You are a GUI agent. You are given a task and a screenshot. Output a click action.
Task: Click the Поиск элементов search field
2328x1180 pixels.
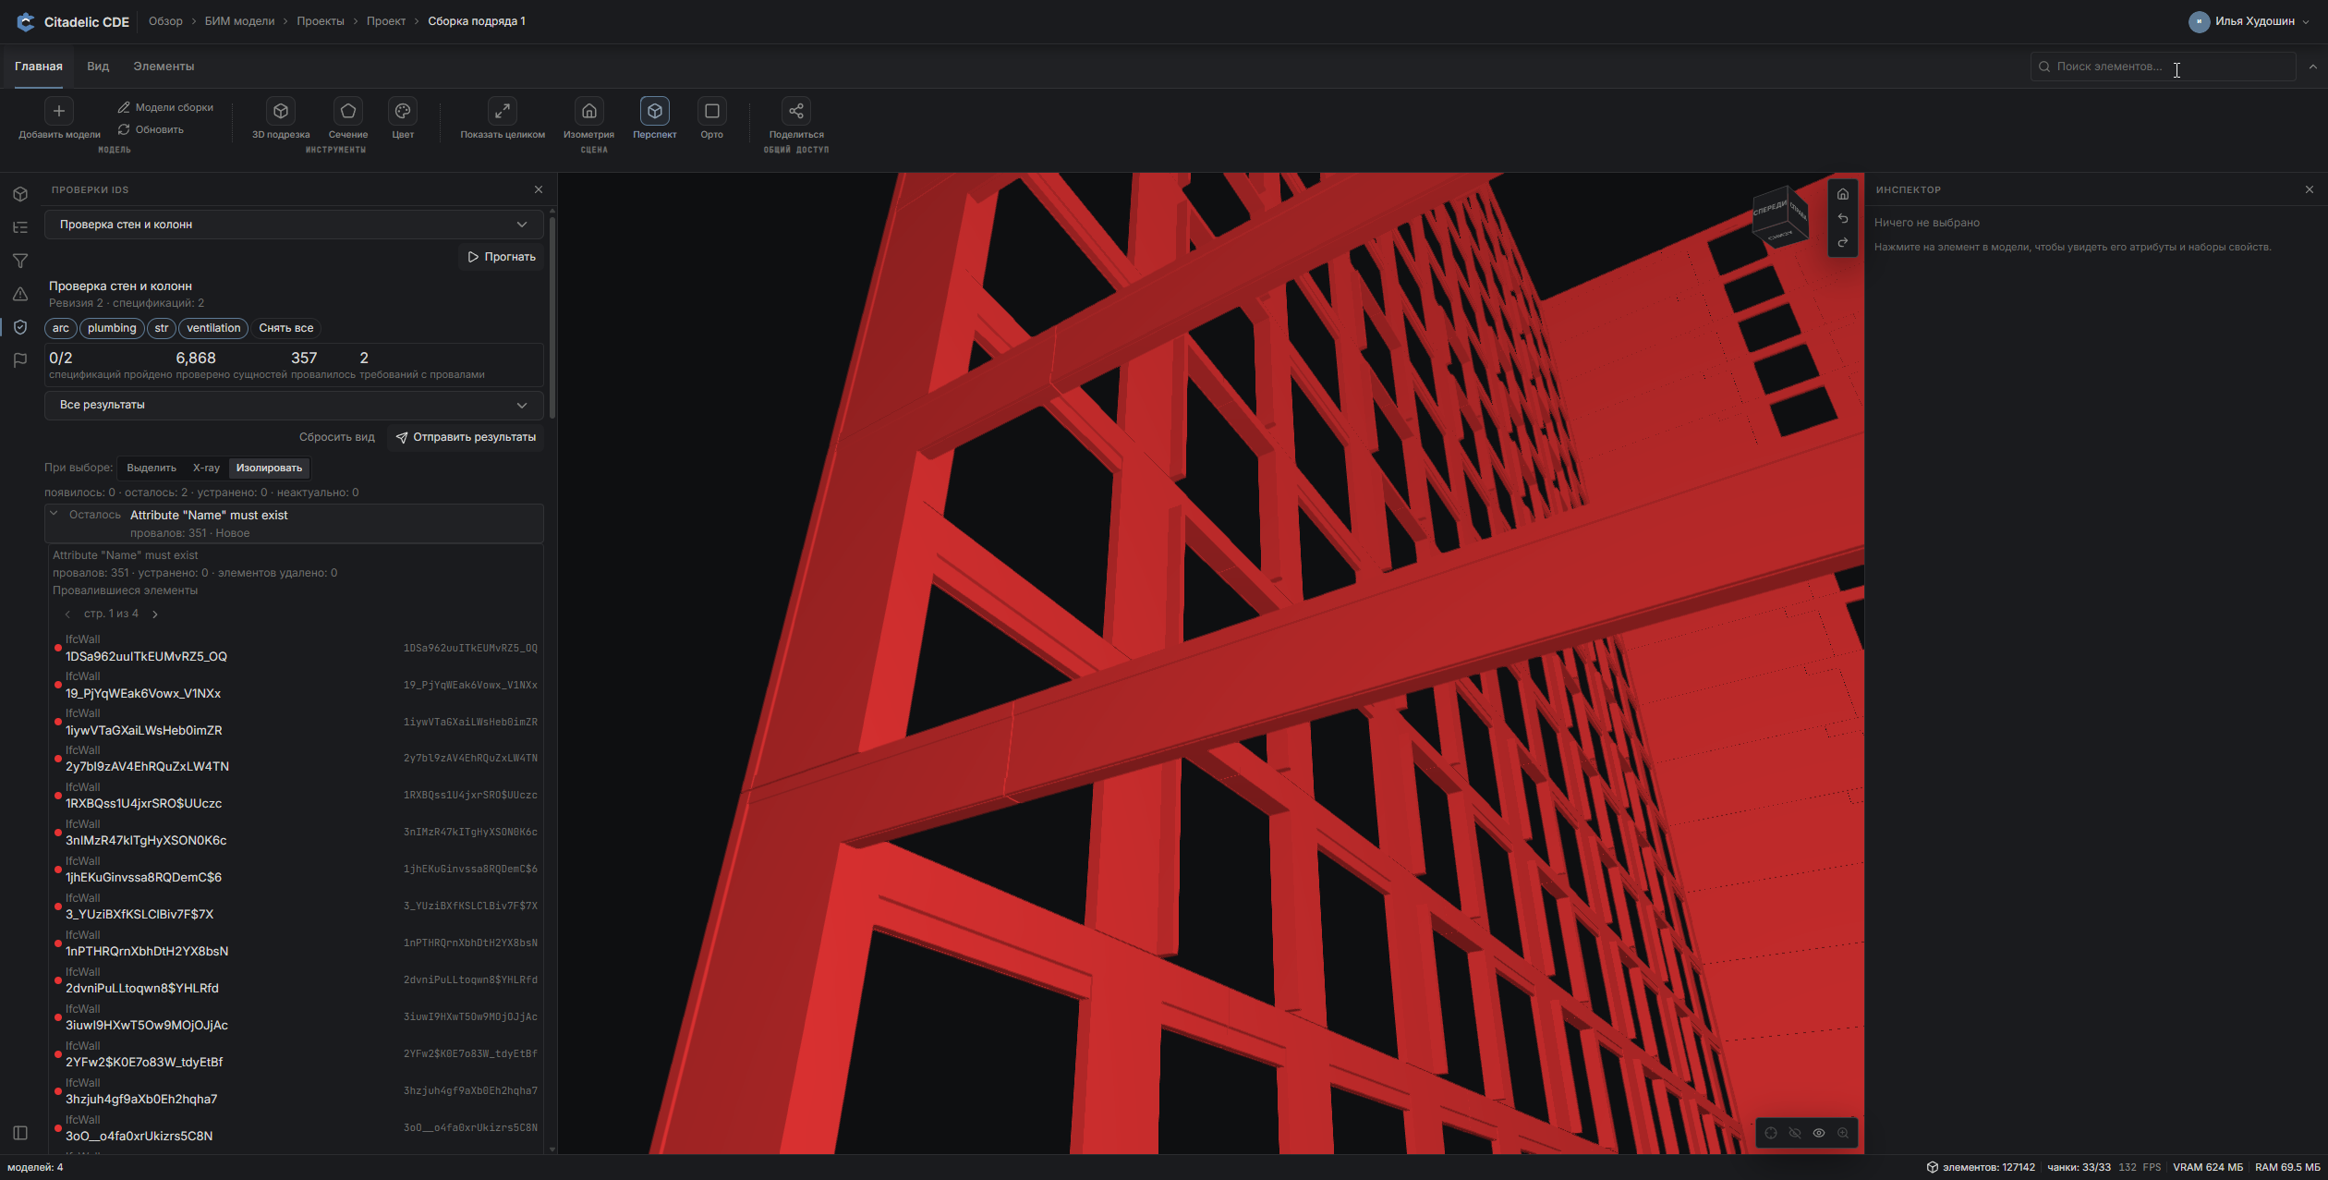2163,67
